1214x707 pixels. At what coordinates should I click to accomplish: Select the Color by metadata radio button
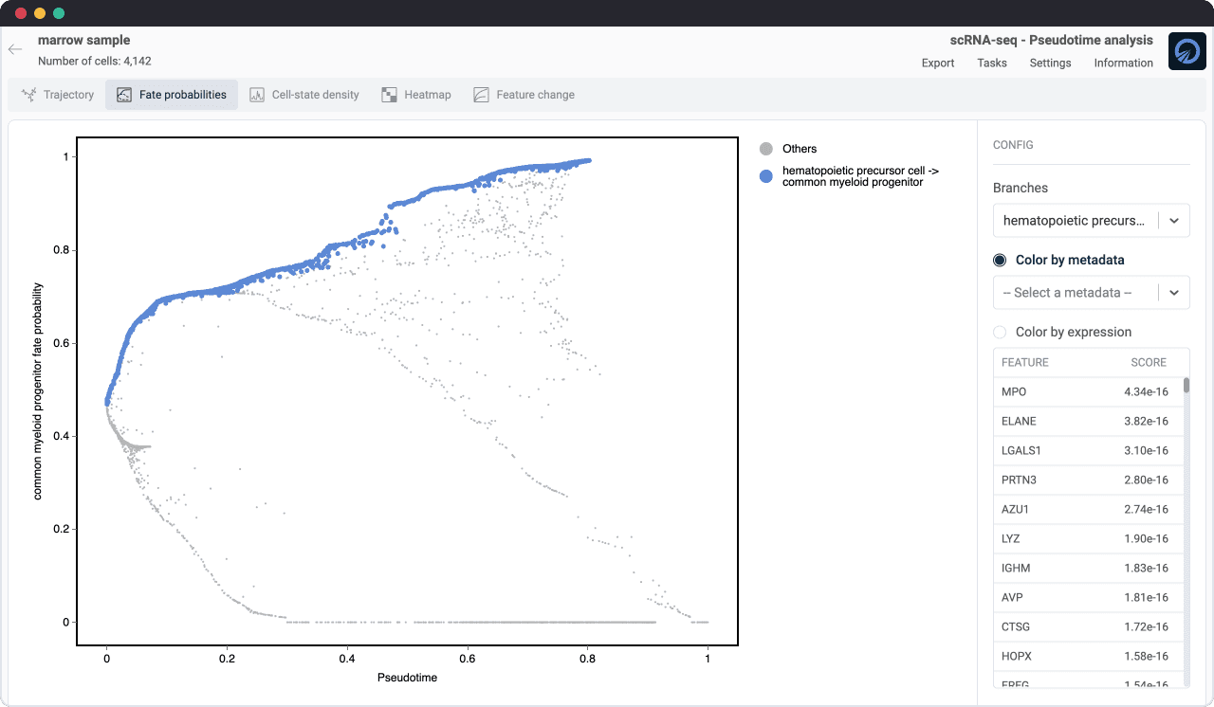[x=1000, y=261]
